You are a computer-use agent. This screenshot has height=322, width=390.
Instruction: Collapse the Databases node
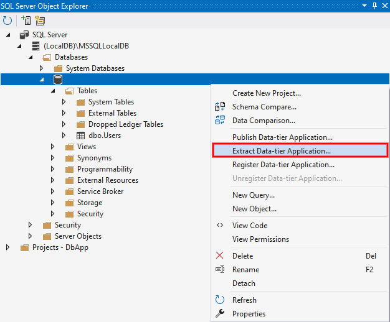click(31, 57)
